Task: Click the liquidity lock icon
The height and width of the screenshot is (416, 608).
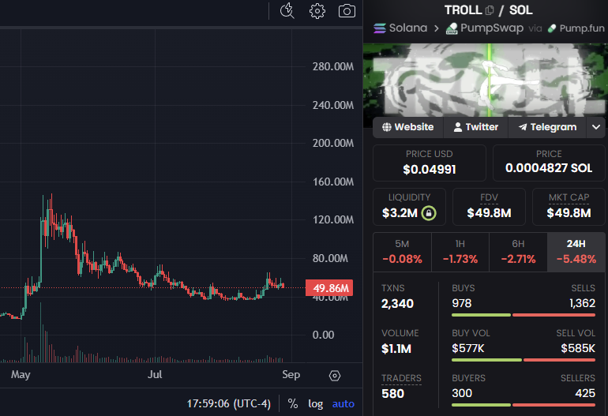Action: tap(429, 213)
